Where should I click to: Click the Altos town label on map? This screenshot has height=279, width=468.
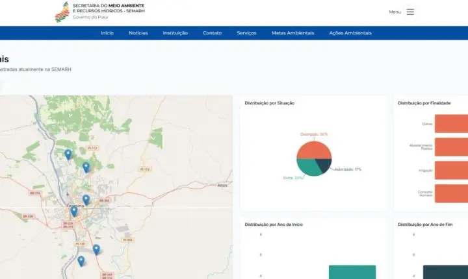(222, 186)
